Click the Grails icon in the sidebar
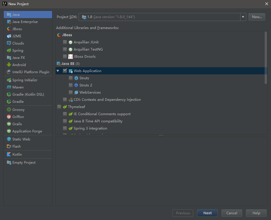The image size is (271, 220). tap(9, 124)
